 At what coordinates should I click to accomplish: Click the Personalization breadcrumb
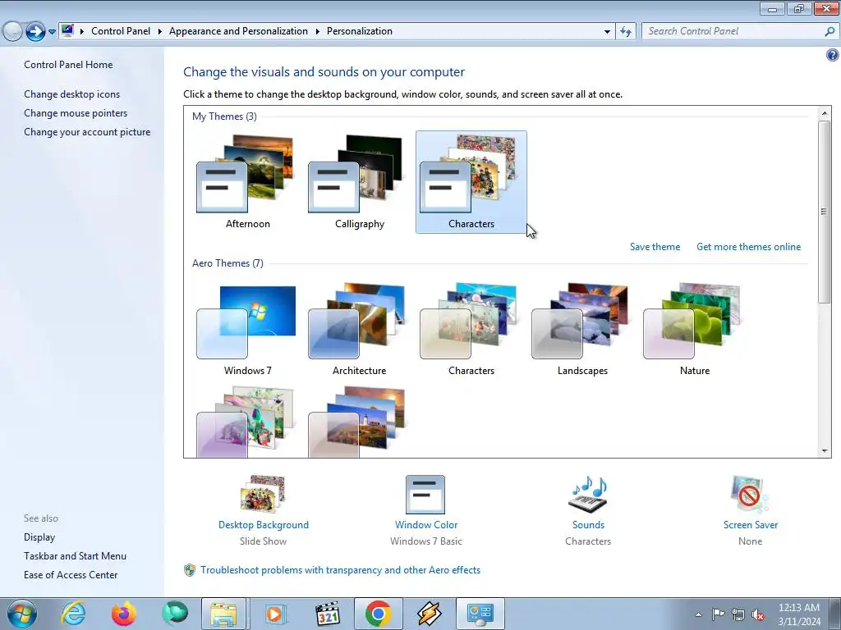360,31
